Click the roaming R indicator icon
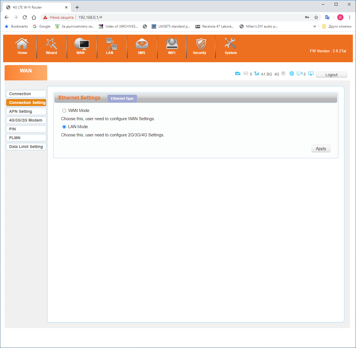The width and height of the screenshot is (356, 348). click(283, 73)
